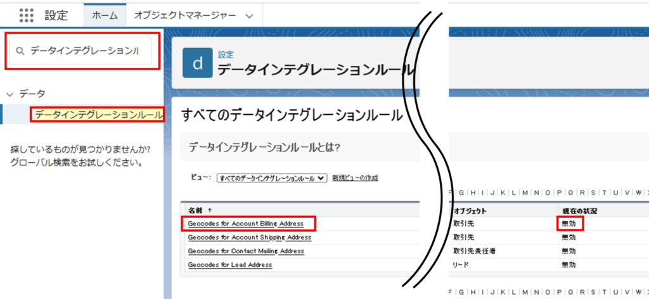Image resolution: width=649 pixels, height=299 pixels.
Task: Open Geocodes for Account Shipping Address rule
Action: (249, 238)
